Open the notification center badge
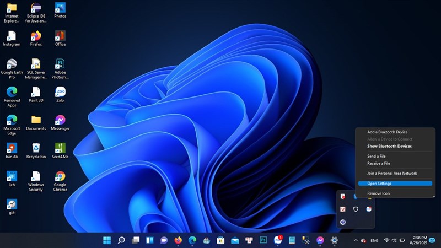The image size is (441, 248). (432, 241)
